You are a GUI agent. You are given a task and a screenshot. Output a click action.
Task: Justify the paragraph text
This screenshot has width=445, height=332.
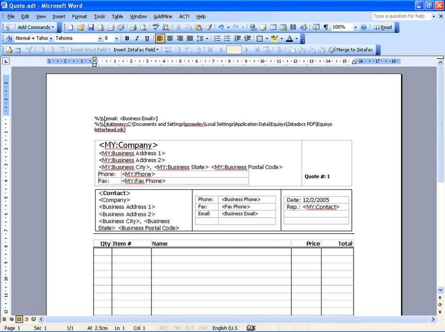coord(190,38)
